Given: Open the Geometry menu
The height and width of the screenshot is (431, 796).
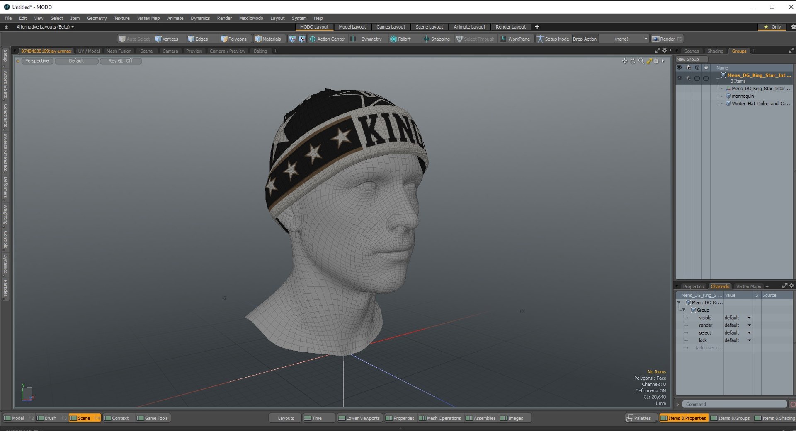Looking at the screenshot, I should point(97,18).
